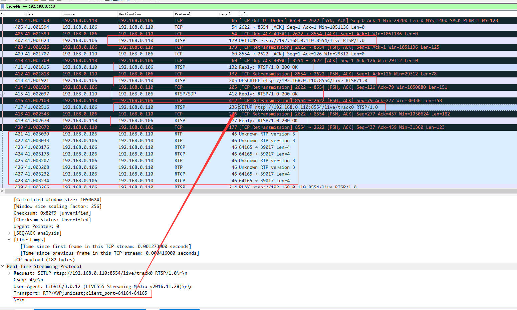Select the Time since first frame line
Viewport: 517px width, 310px height.
[106, 246]
